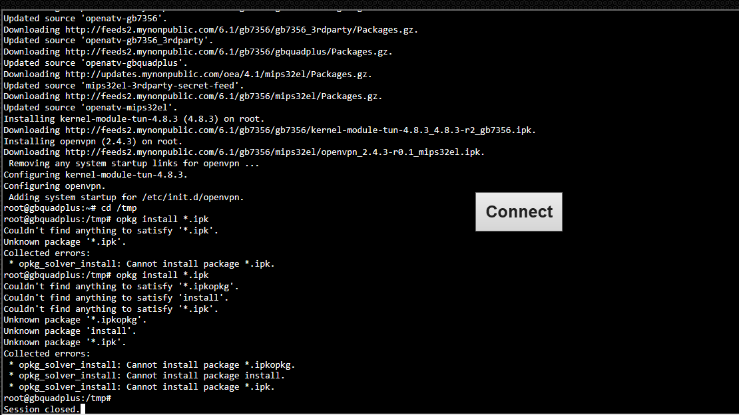Click the 'Configuring kernel-module-tun-4.8.3.' line

[x=96, y=175]
